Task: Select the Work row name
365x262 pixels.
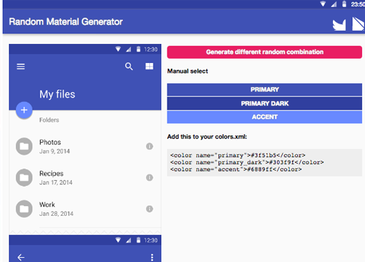Action: click(47, 205)
